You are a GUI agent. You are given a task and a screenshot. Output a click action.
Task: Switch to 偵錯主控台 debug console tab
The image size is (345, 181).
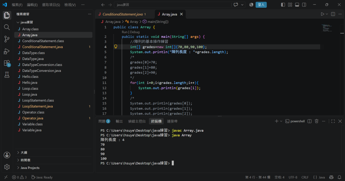pos(137,121)
